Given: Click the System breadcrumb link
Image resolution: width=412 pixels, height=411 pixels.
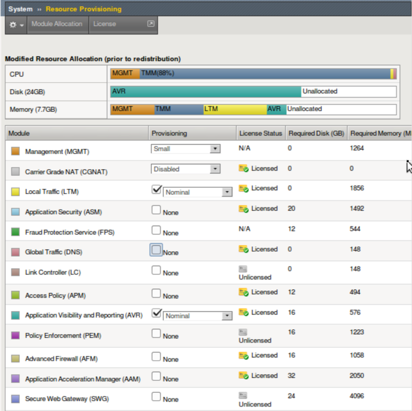Looking at the screenshot, I should click(x=20, y=9).
